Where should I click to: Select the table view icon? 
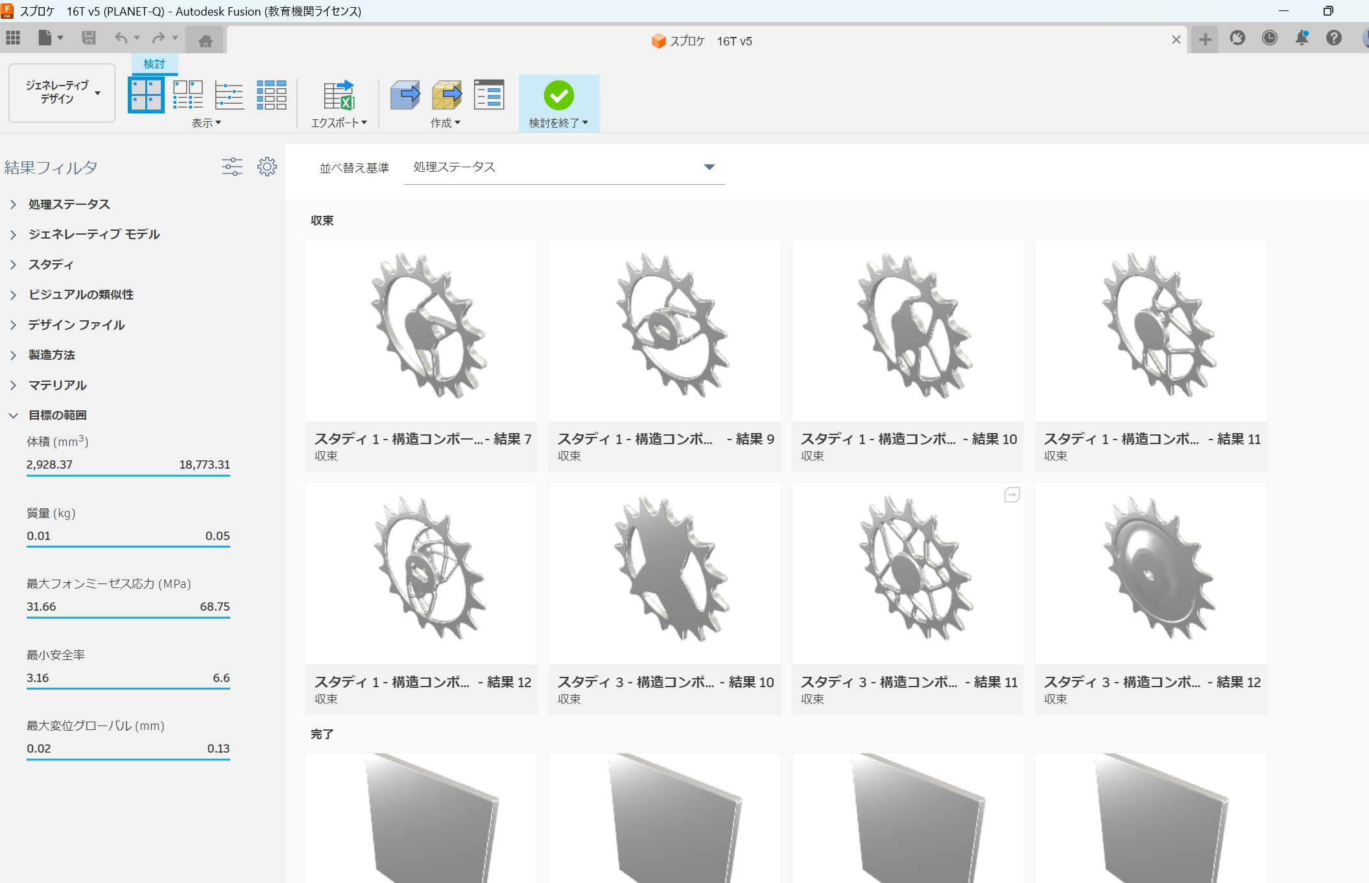tap(271, 95)
